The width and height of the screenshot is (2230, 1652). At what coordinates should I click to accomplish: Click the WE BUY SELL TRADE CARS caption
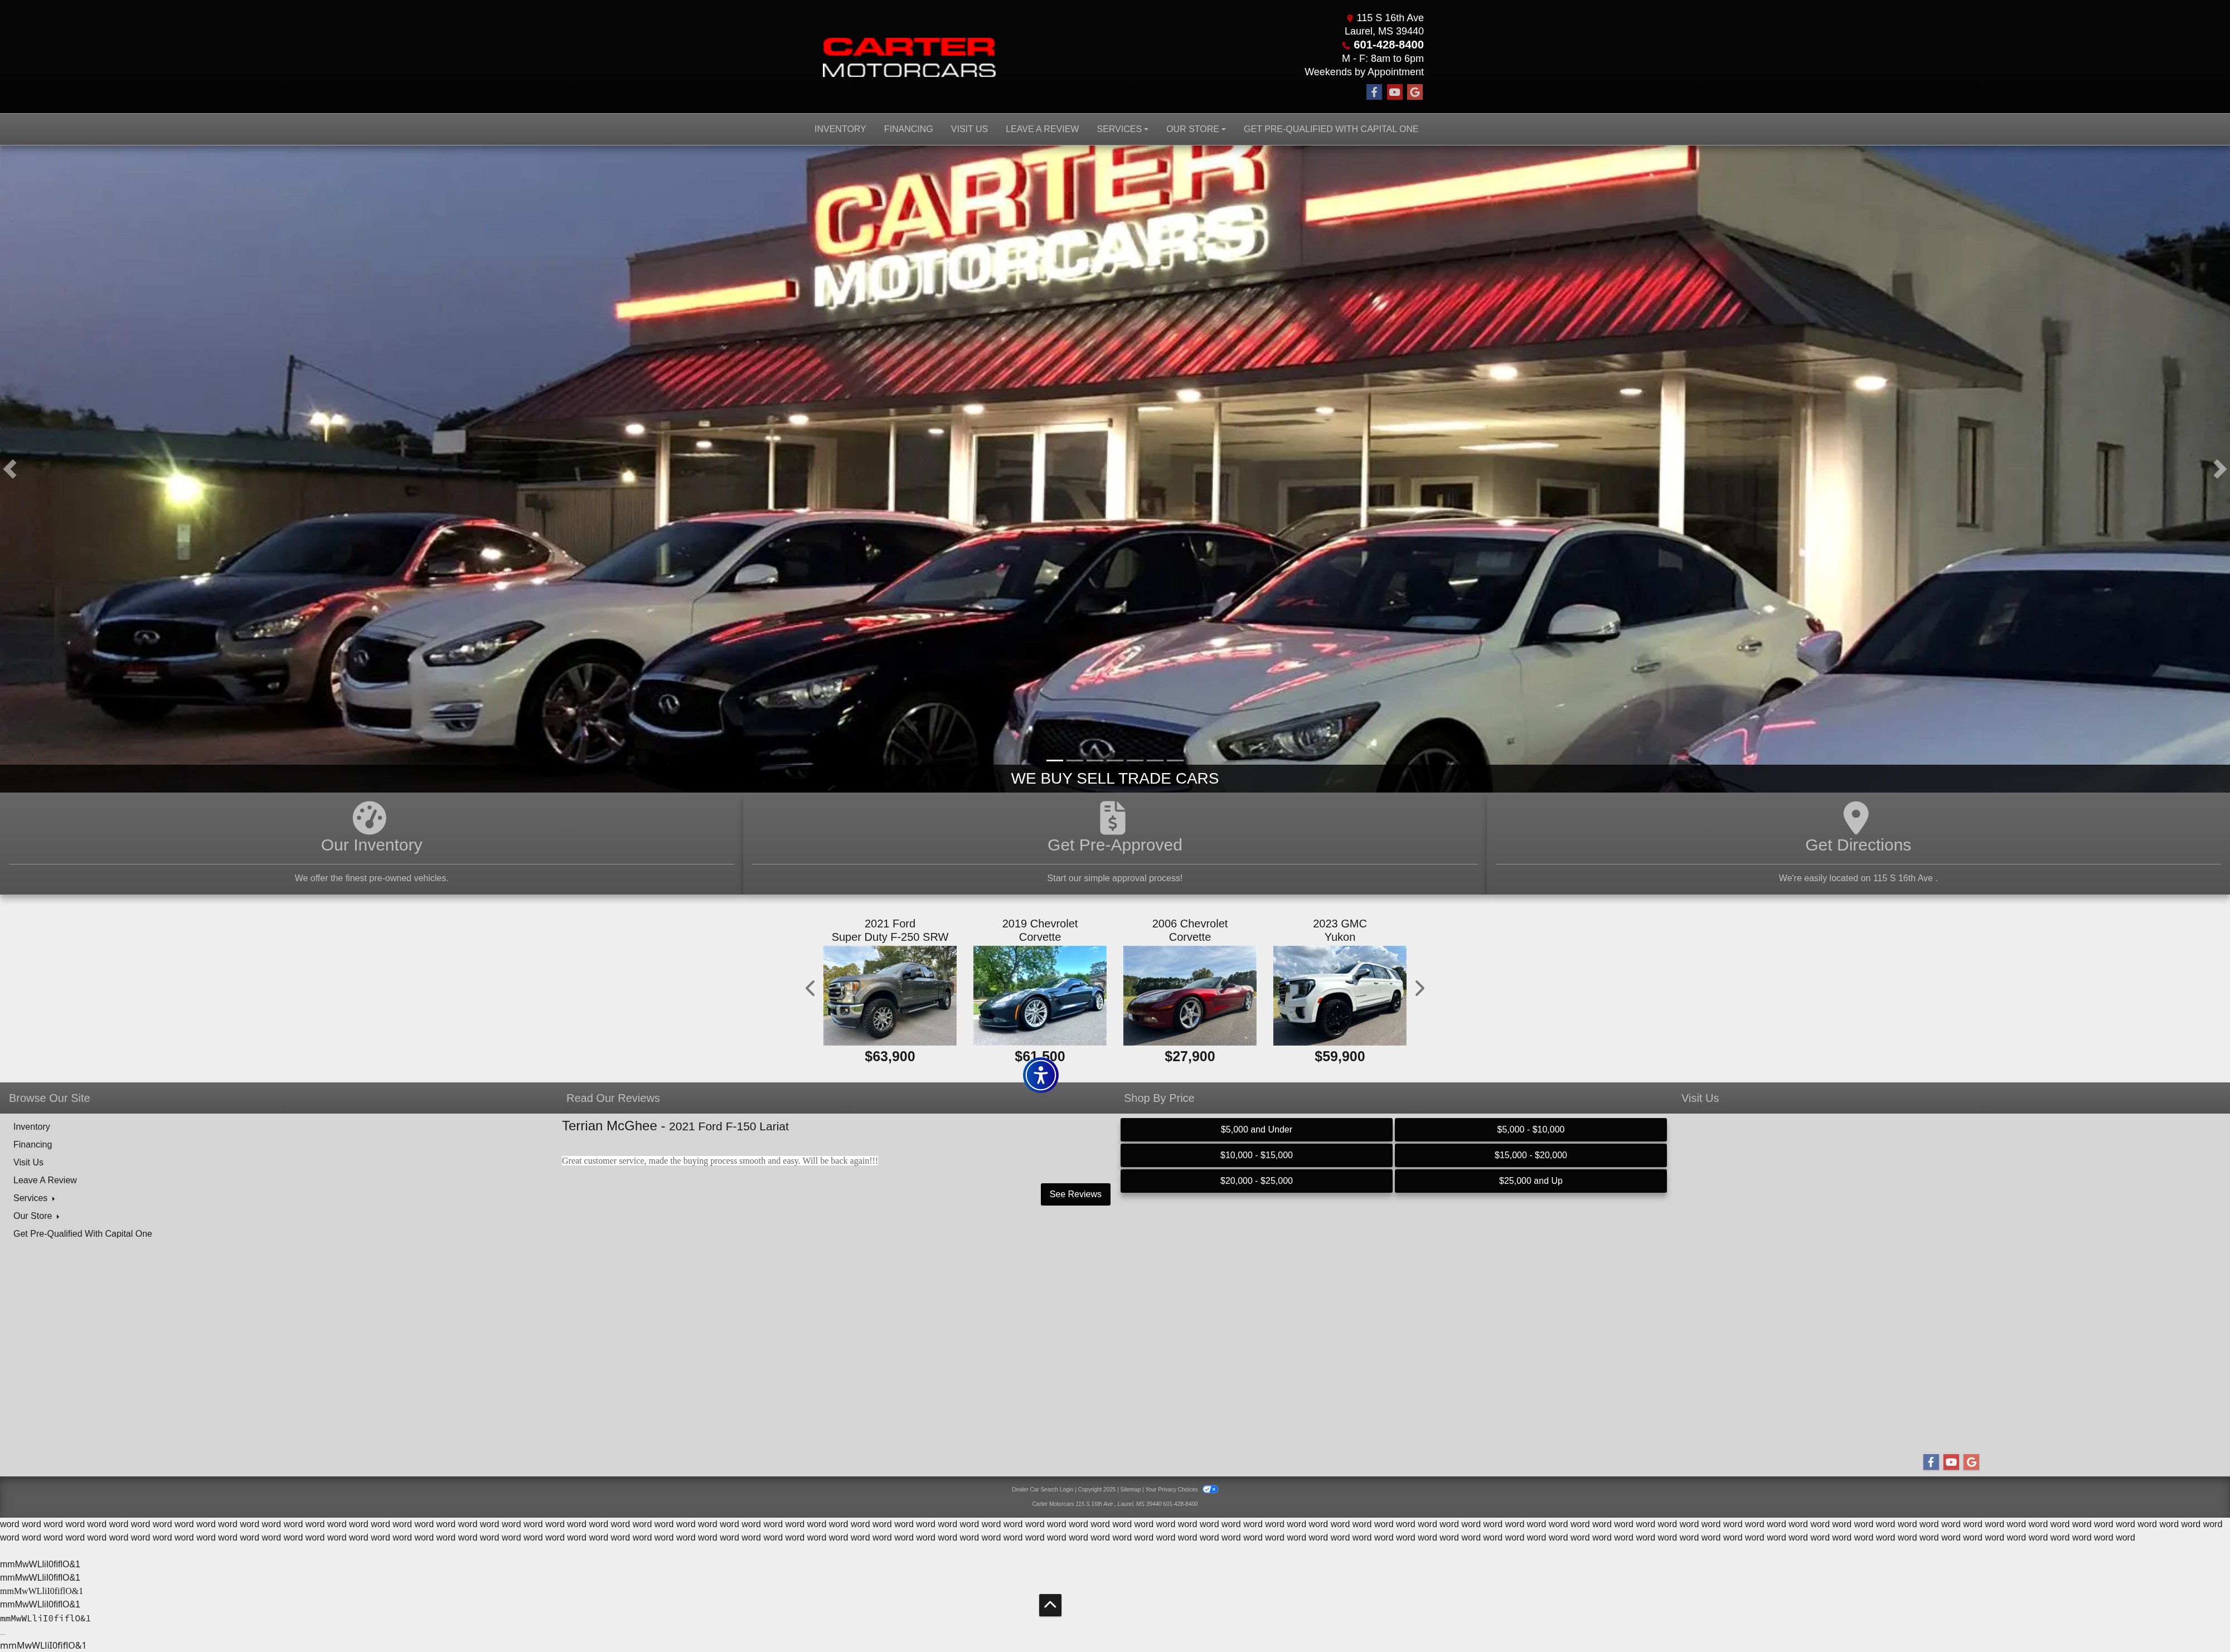pos(1114,779)
